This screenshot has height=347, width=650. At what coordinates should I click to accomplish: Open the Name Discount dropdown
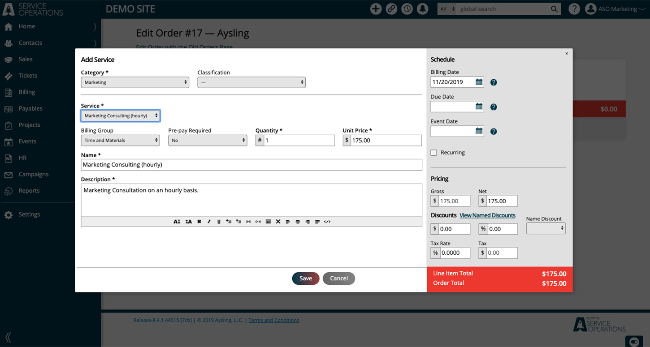pyautogui.click(x=546, y=228)
